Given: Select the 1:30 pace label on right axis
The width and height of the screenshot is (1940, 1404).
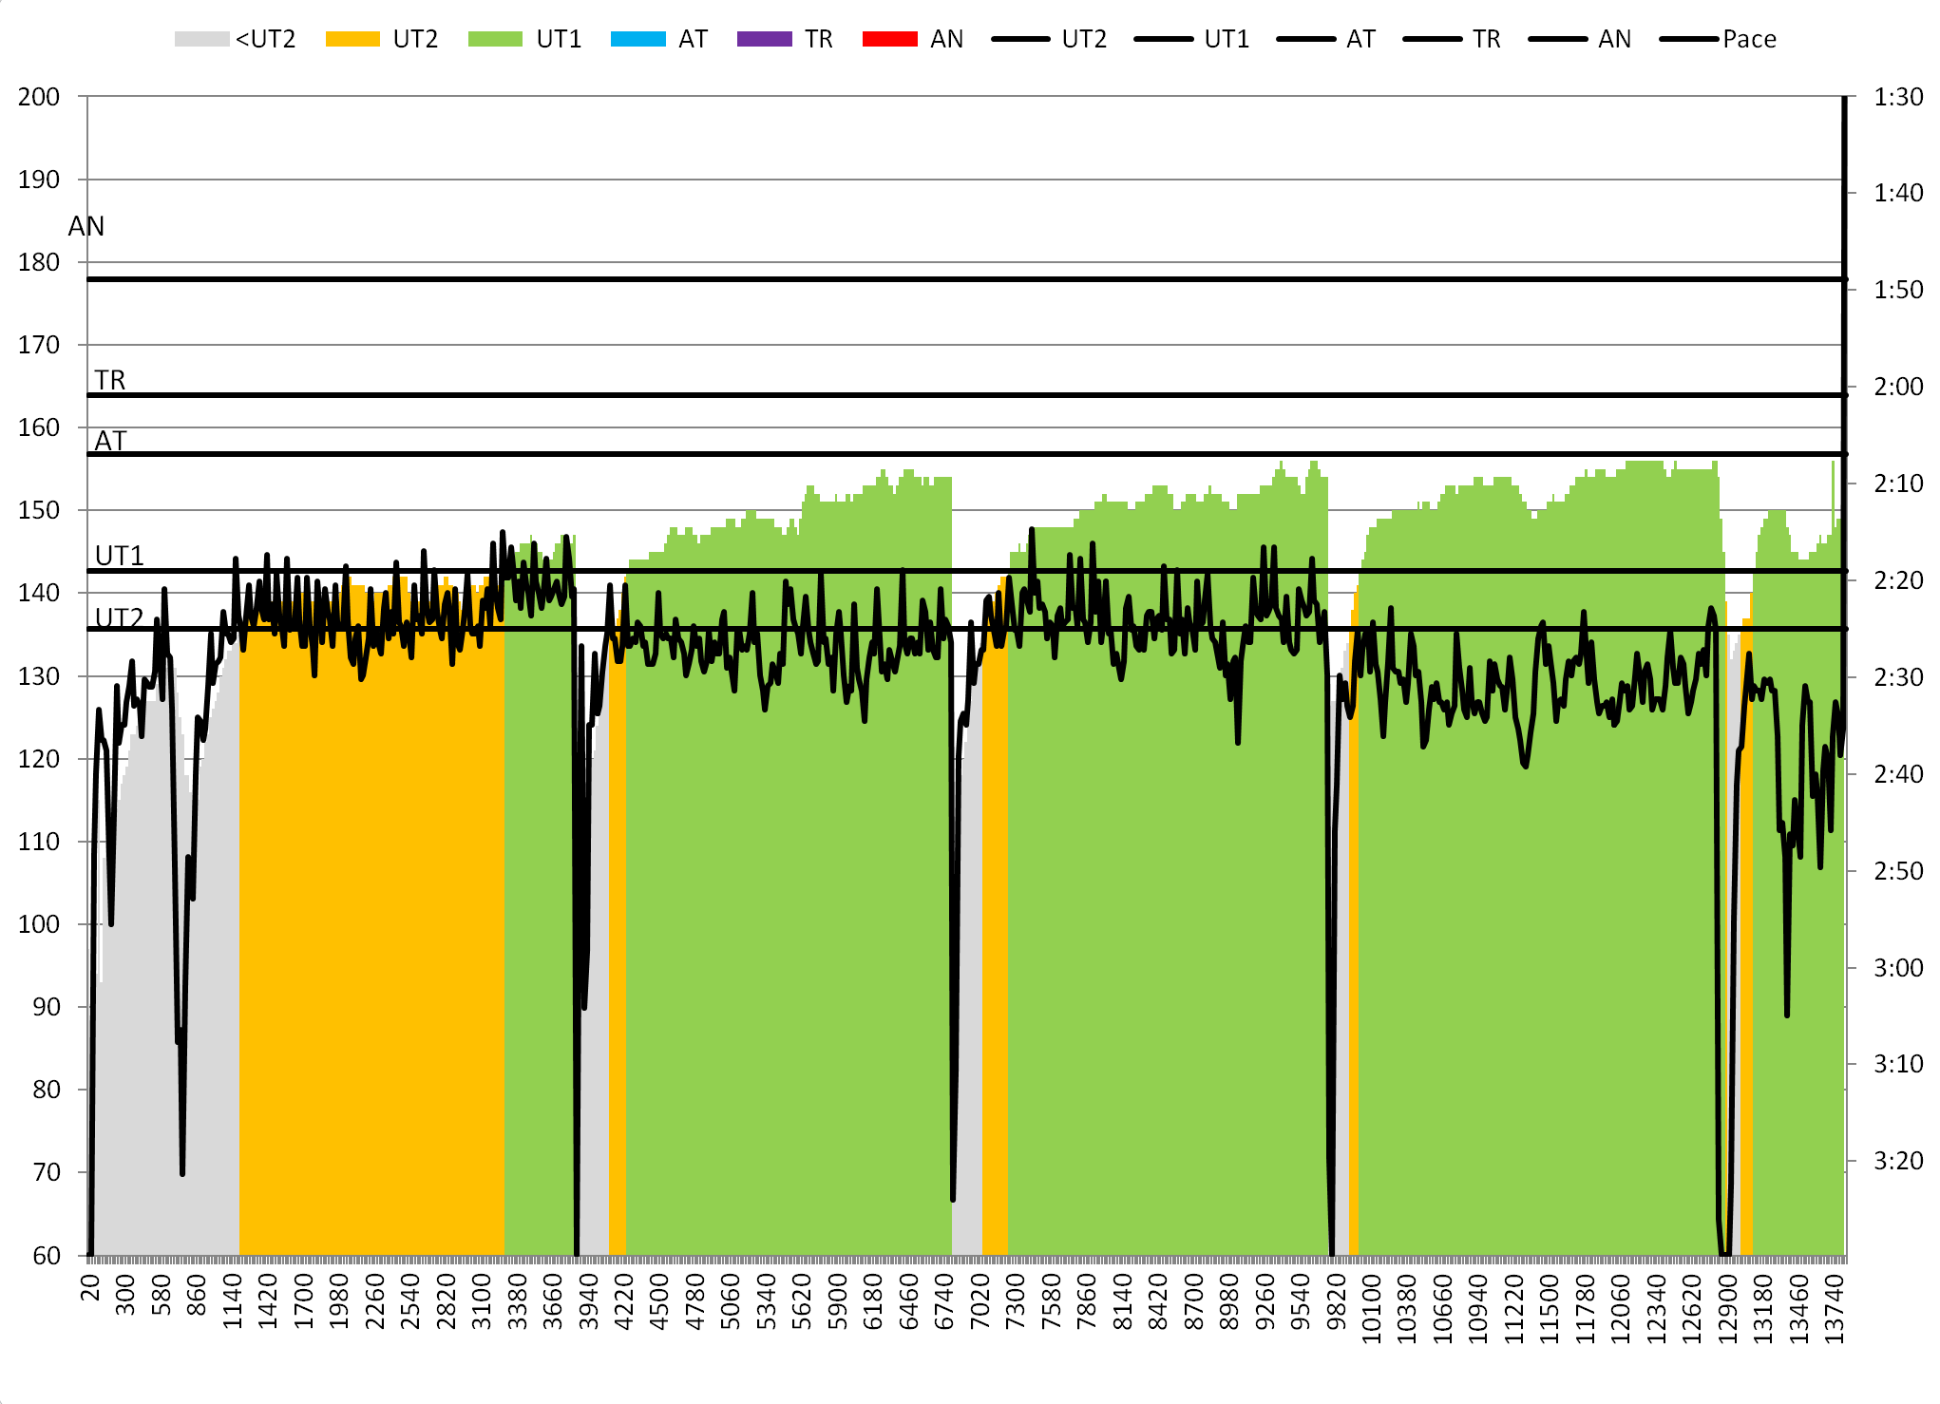Looking at the screenshot, I should [x=1897, y=97].
